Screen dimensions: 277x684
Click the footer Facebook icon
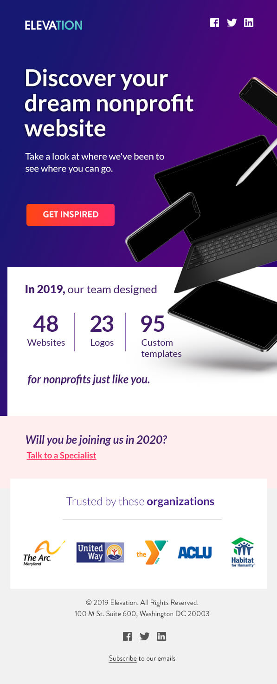pos(127,636)
